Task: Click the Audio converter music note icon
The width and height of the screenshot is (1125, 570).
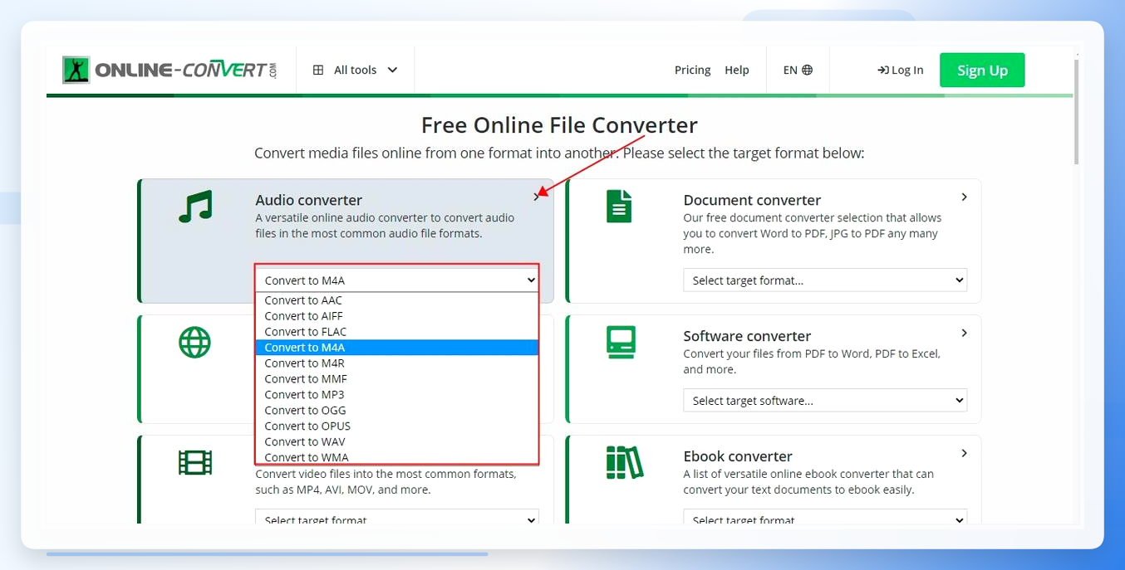Action: [x=195, y=207]
